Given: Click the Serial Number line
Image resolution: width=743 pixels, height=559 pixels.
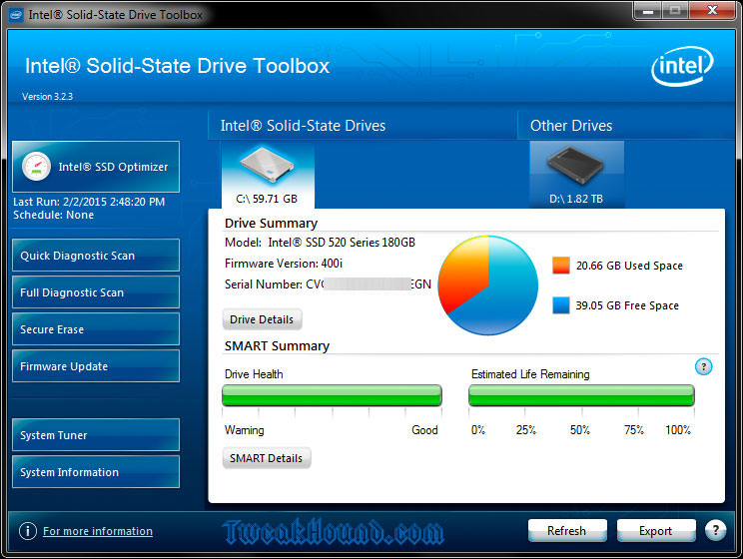Looking at the screenshot, I should [x=328, y=284].
